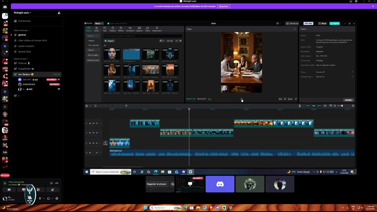Click marker icon in CapCut timeline toolbar

point(126,106)
